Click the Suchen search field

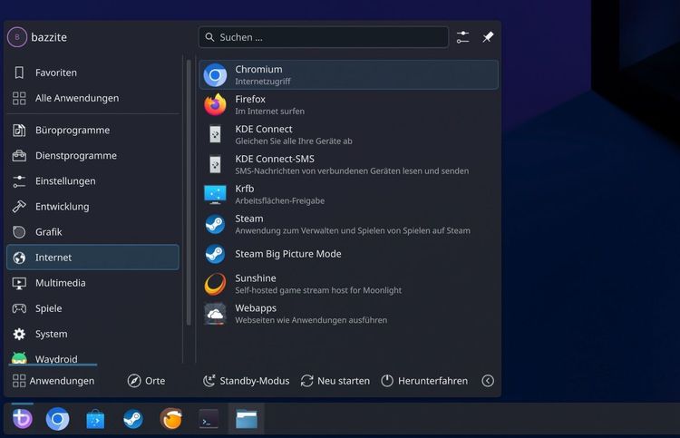click(324, 37)
